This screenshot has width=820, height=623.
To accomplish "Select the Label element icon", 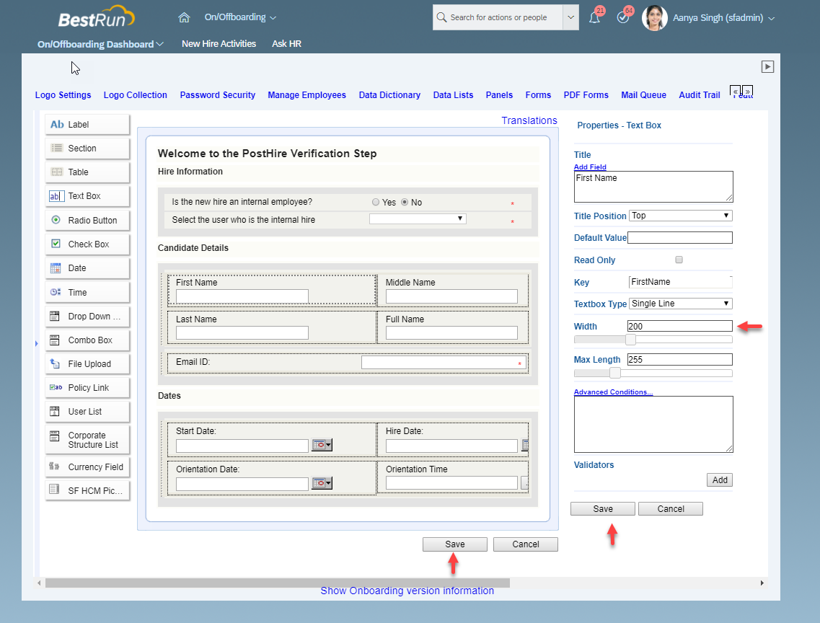I will (57, 125).
